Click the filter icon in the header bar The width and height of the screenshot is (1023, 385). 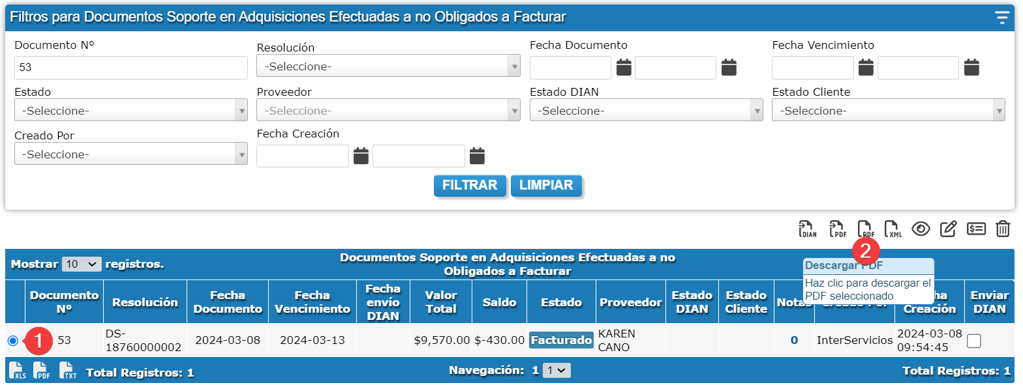(x=1002, y=18)
